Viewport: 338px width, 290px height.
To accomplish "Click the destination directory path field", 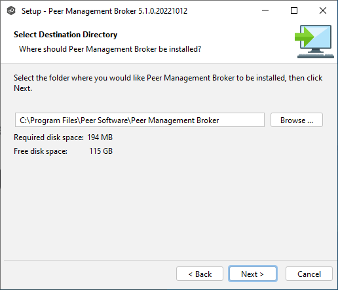I will pyautogui.click(x=140, y=120).
